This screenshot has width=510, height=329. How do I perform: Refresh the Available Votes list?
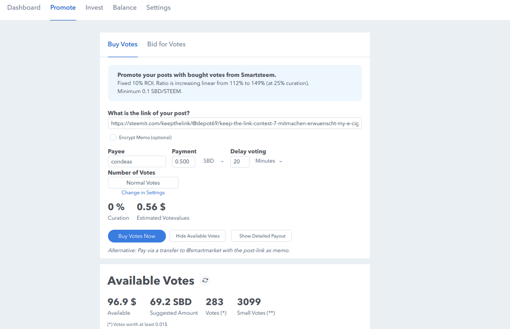click(x=205, y=280)
